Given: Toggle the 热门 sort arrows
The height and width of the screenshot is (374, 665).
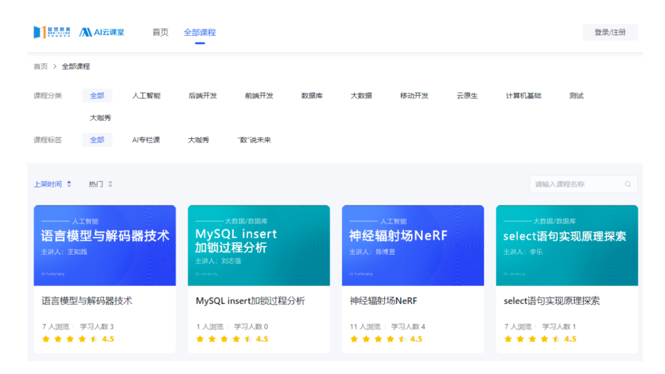Looking at the screenshot, I should (110, 184).
